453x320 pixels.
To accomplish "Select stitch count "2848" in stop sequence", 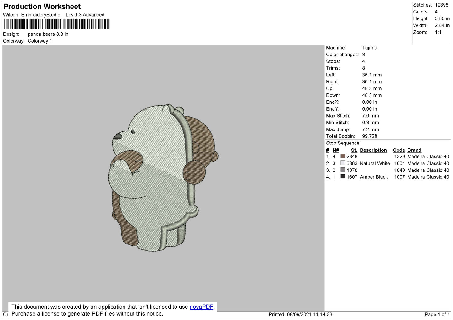I will click(352, 156).
